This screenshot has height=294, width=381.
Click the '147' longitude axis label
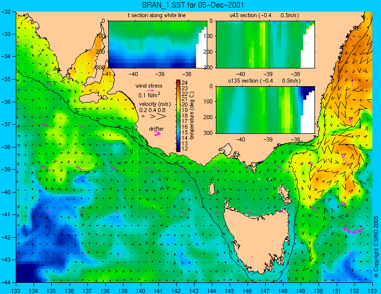pos(265,290)
